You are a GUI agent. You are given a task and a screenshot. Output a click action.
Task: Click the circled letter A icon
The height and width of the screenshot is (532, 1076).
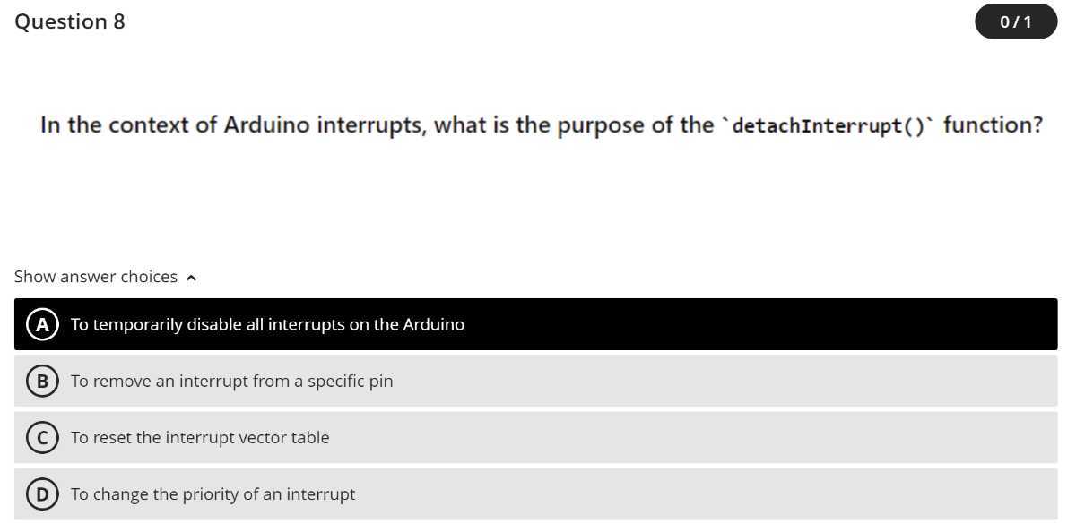[41, 324]
